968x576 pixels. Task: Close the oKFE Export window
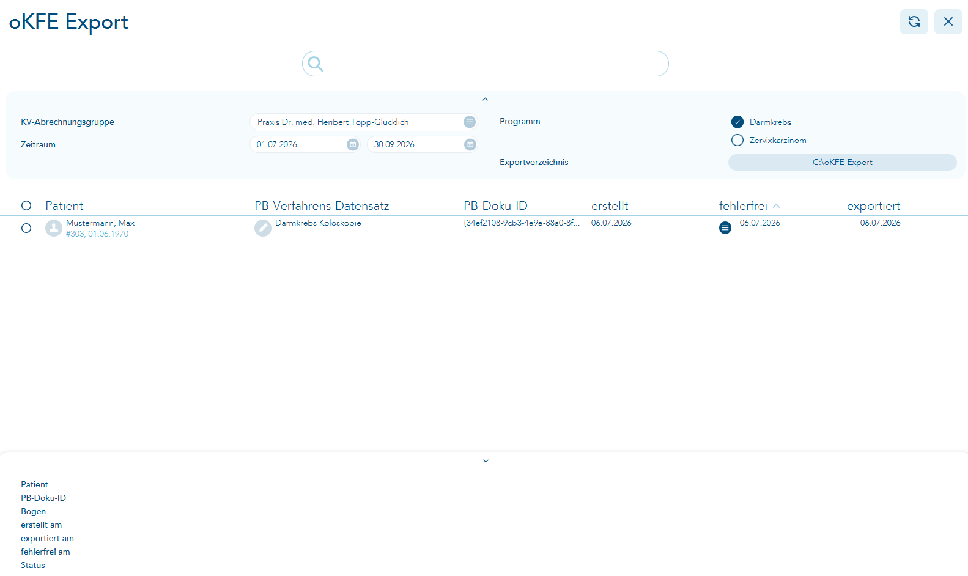coord(948,21)
